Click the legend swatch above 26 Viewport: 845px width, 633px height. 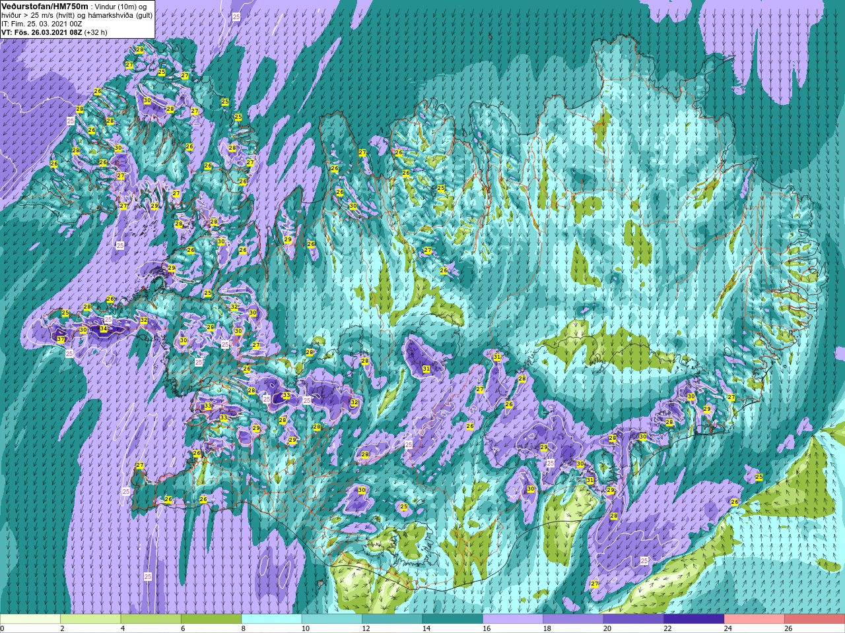point(815,619)
